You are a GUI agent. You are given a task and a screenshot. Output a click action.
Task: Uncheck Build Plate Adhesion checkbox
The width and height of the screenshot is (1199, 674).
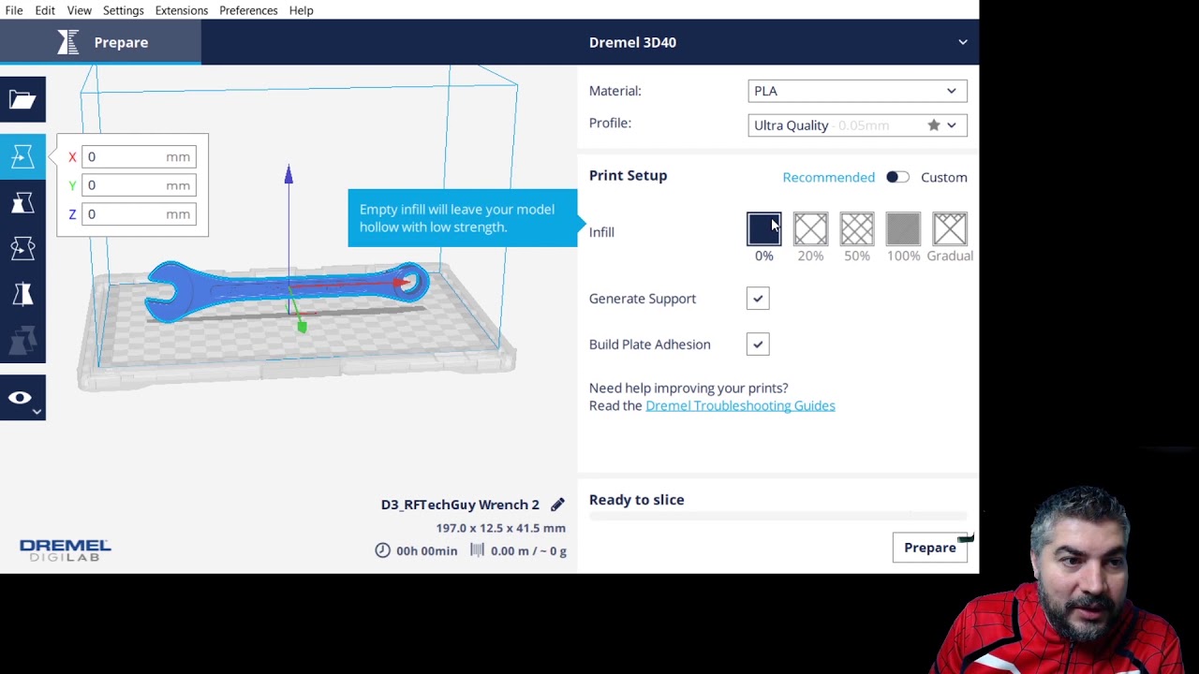click(x=758, y=344)
